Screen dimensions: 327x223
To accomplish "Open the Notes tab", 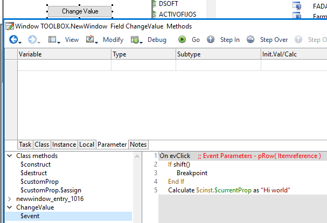I will pyautogui.click(x=138, y=145).
